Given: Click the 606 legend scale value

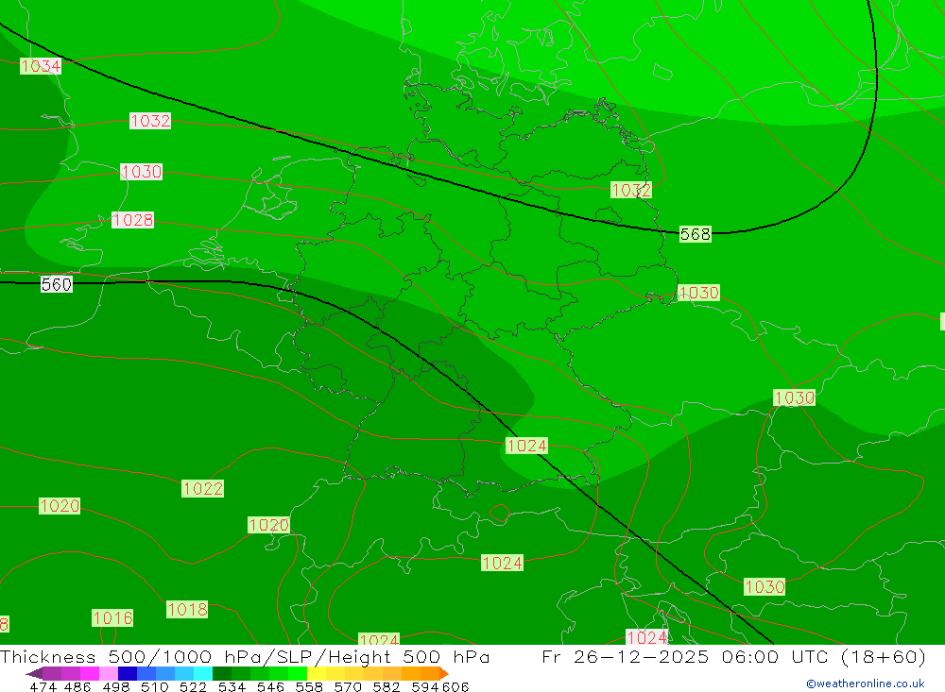Looking at the screenshot, I should 455,687.
